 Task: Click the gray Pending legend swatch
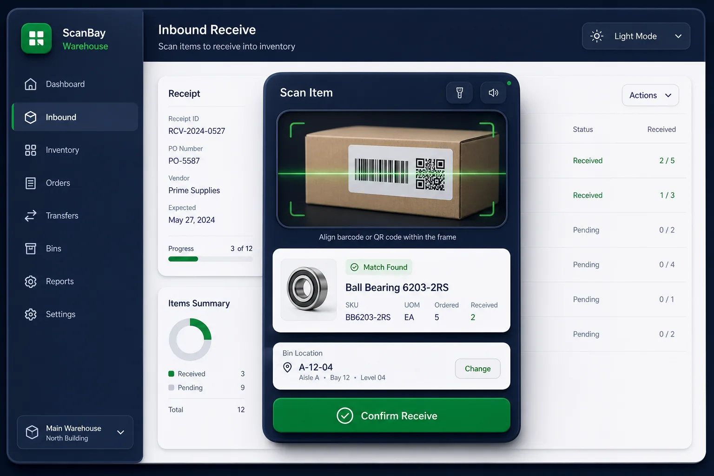171,388
